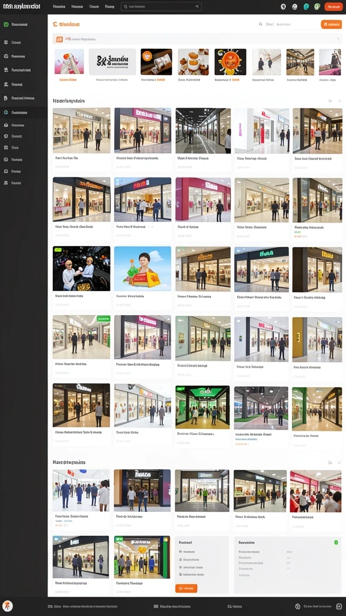This screenshot has height=616, width=346.
Task: Open the red storefront card with a crowd
Action: 316,500
